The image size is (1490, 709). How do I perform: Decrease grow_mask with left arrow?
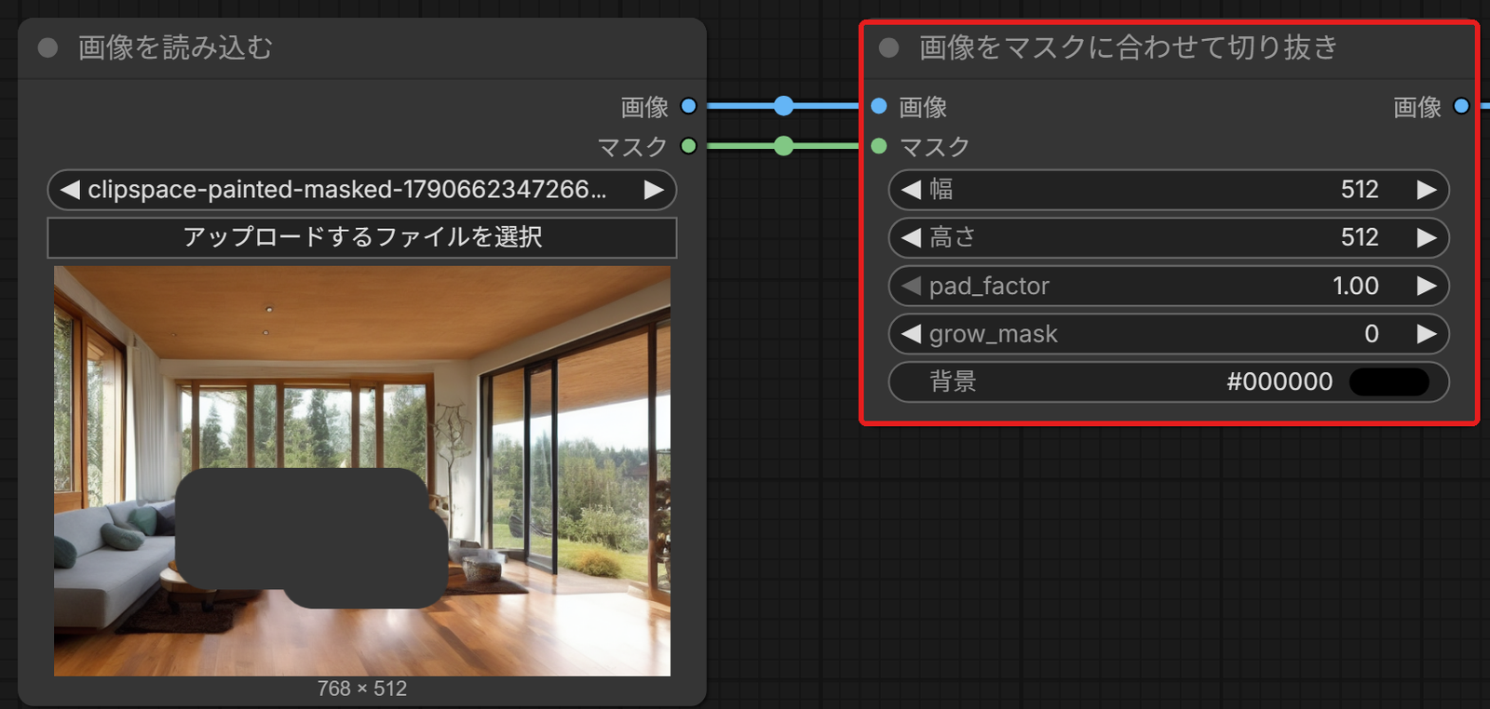tap(911, 333)
